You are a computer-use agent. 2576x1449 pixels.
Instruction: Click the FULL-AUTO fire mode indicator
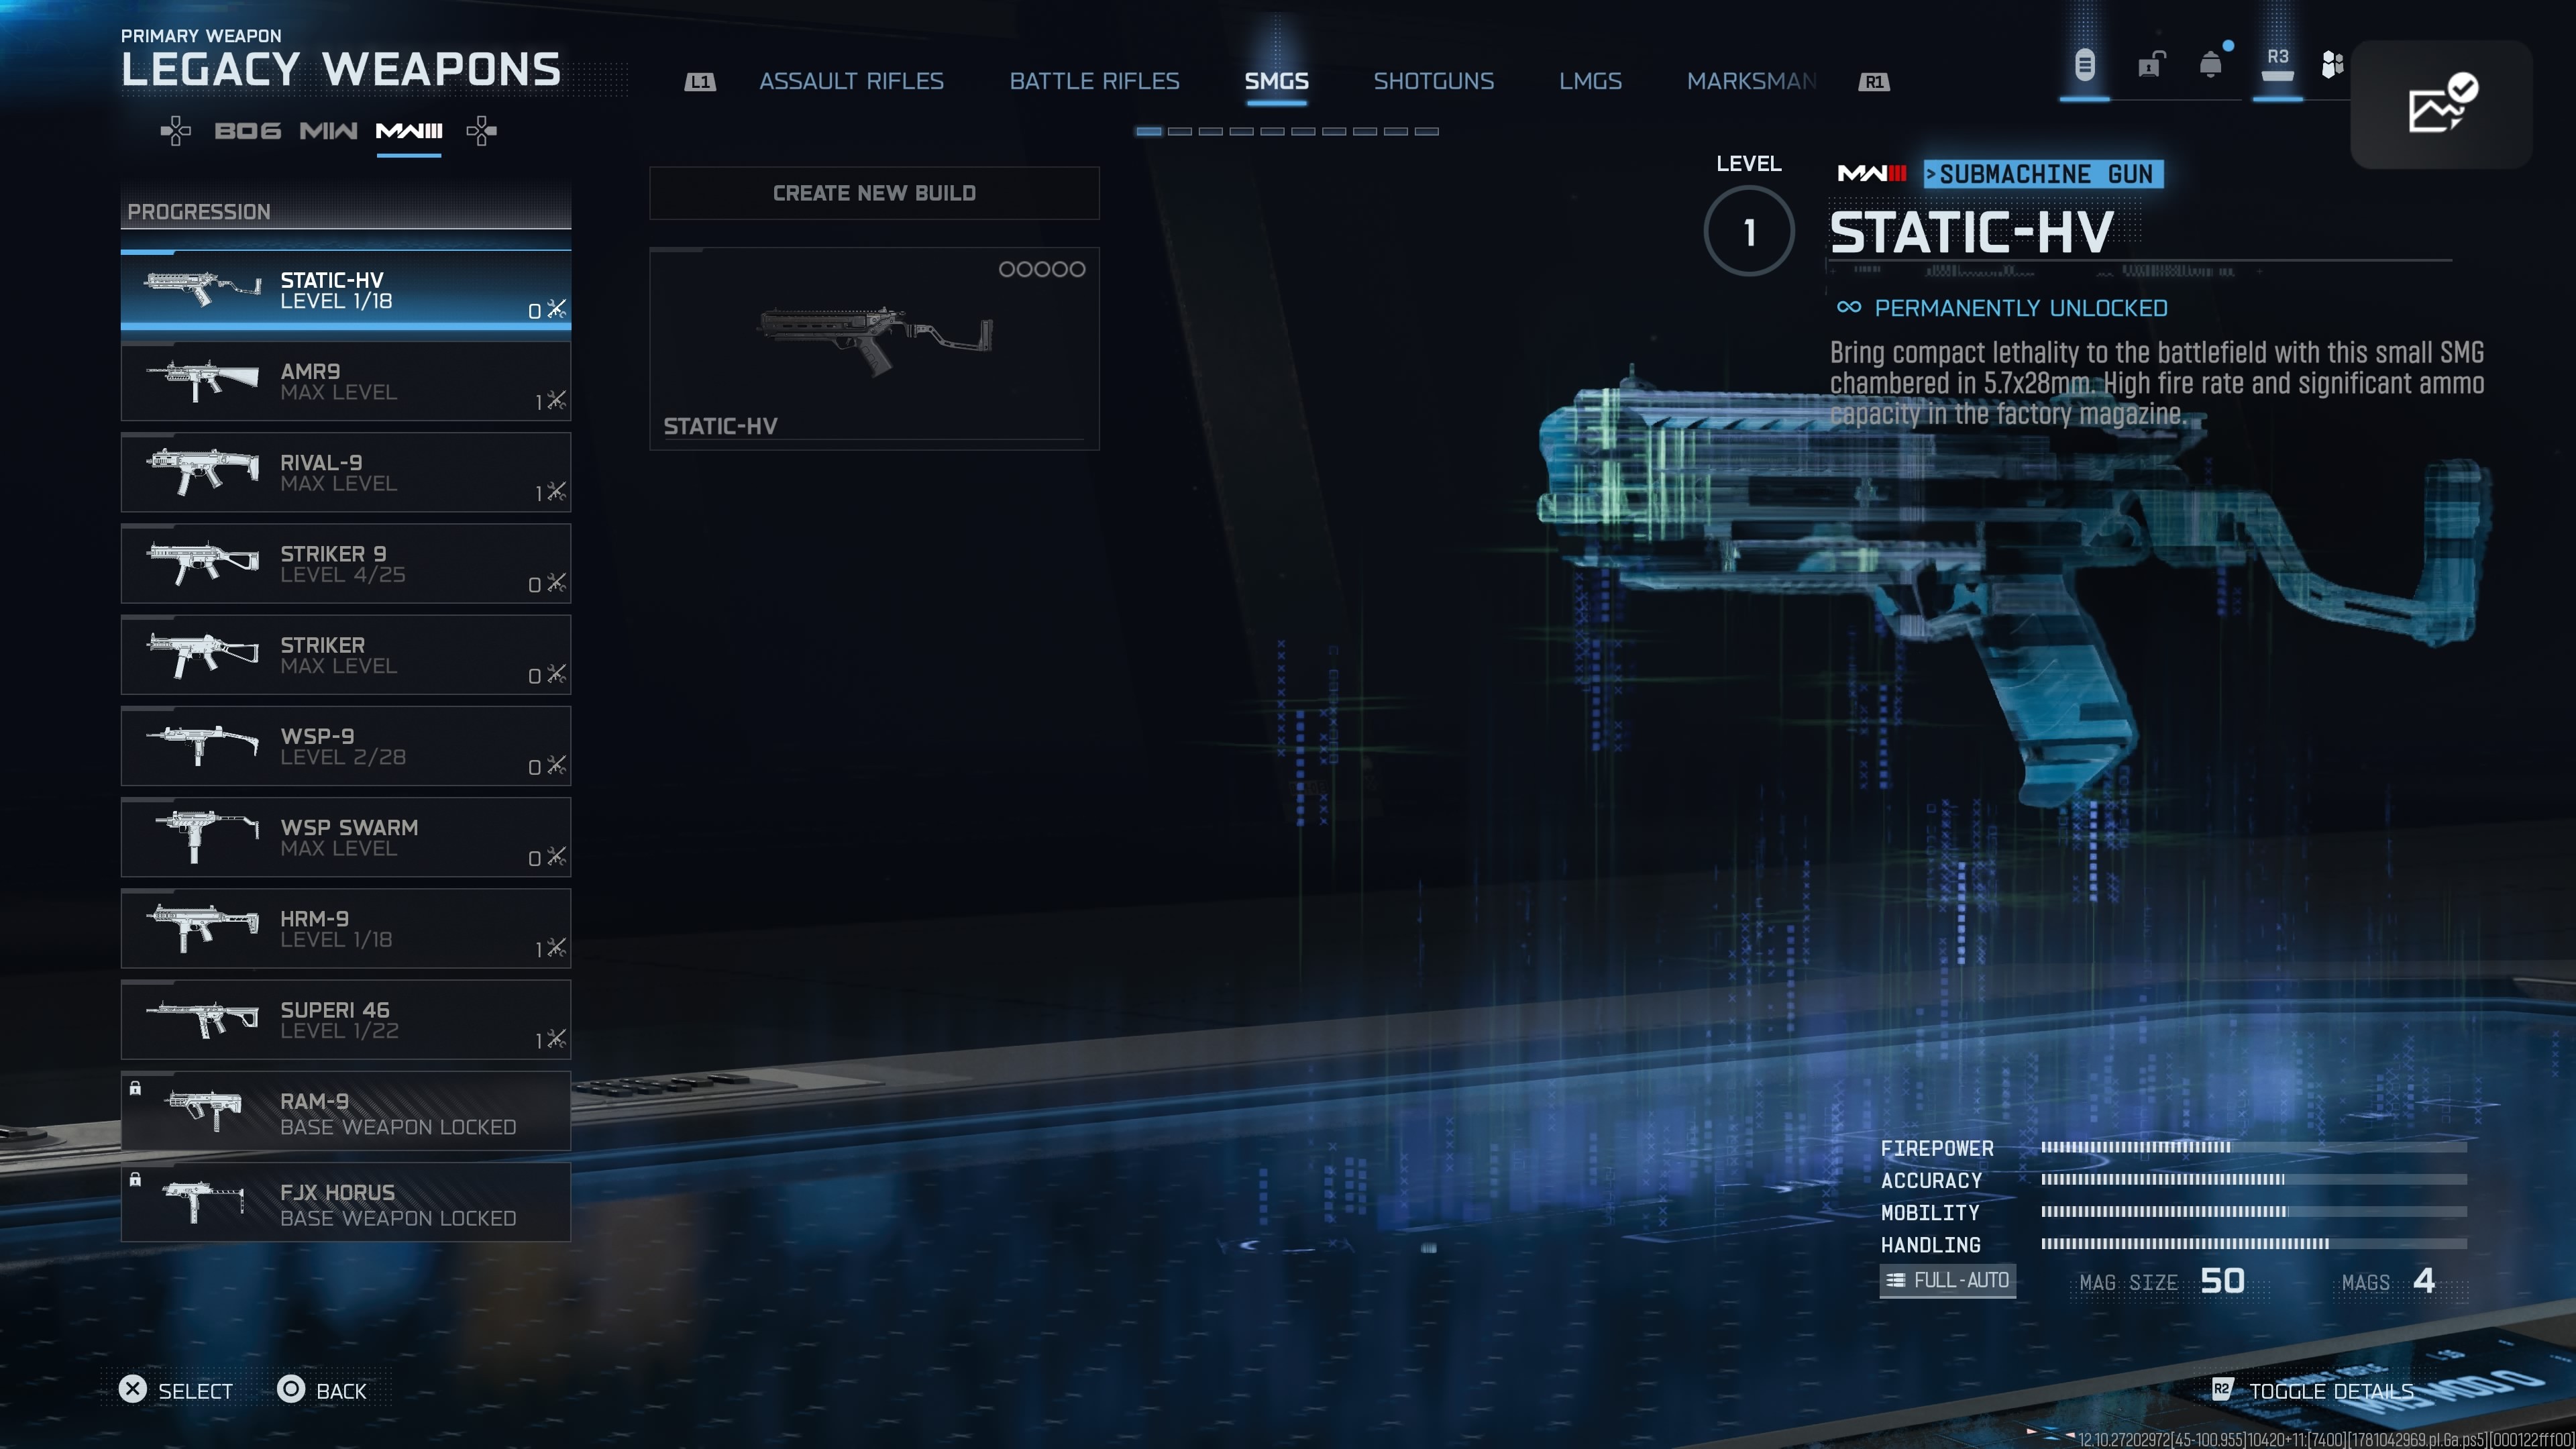coord(1947,1280)
